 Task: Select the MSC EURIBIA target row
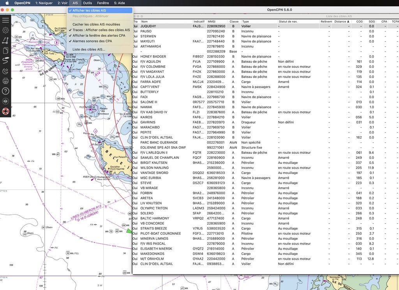click(x=266, y=178)
